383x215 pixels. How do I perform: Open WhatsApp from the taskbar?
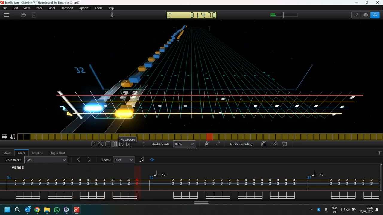[x=57, y=210]
